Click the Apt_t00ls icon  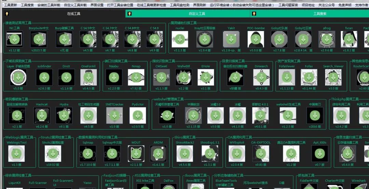(320, 153)
